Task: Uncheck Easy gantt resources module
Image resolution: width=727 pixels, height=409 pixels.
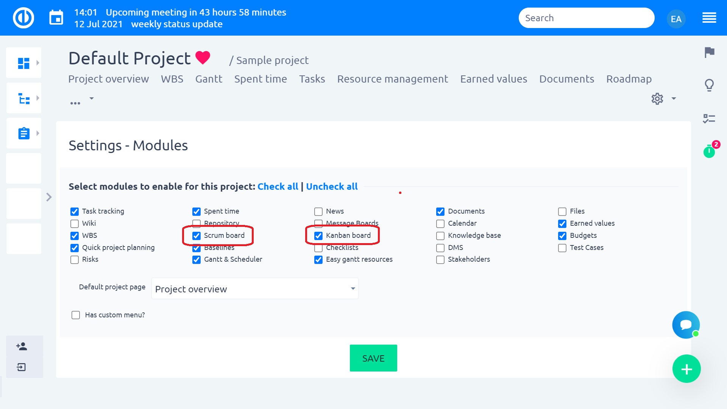Action: pos(318,259)
